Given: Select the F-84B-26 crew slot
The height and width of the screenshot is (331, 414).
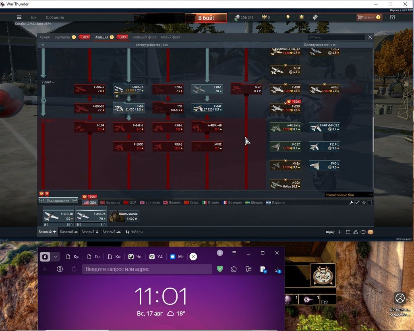Looking at the screenshot, I should [x=91, y=216].
